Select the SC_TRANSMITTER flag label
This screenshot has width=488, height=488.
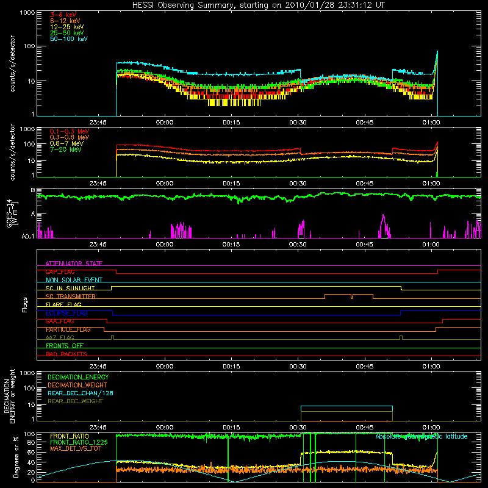click(70, 296)
